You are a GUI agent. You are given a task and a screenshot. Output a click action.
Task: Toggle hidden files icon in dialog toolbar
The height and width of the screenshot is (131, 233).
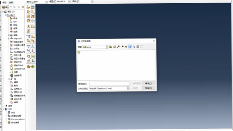click(141, 47)
